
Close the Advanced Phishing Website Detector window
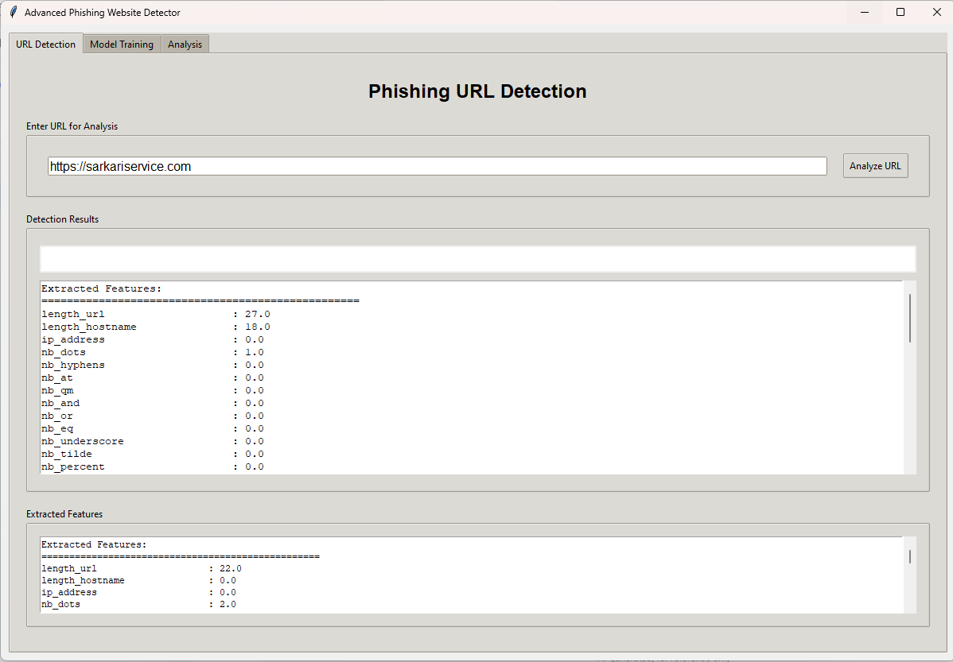click(936, 13)
